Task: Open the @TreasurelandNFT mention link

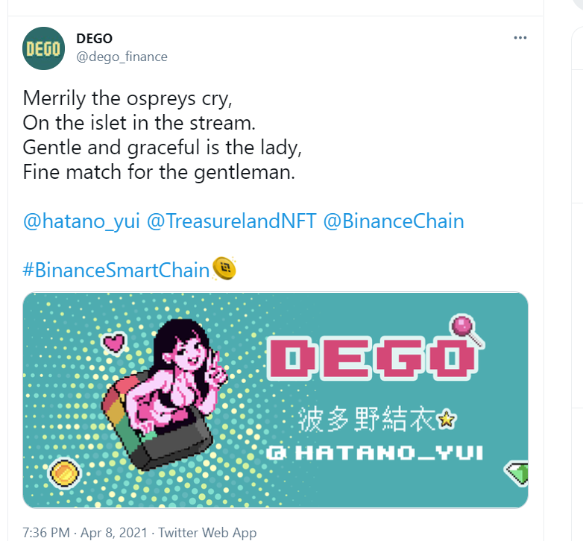Action: (x=232, y=221)
